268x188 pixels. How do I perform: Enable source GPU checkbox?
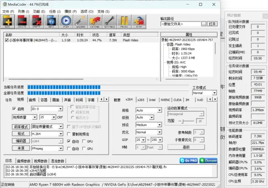[84, 149]
